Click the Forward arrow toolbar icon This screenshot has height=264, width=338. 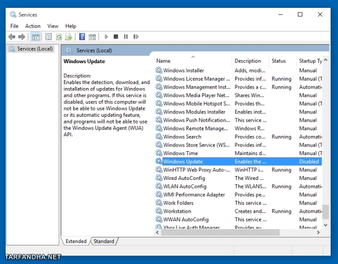[21, 37]
